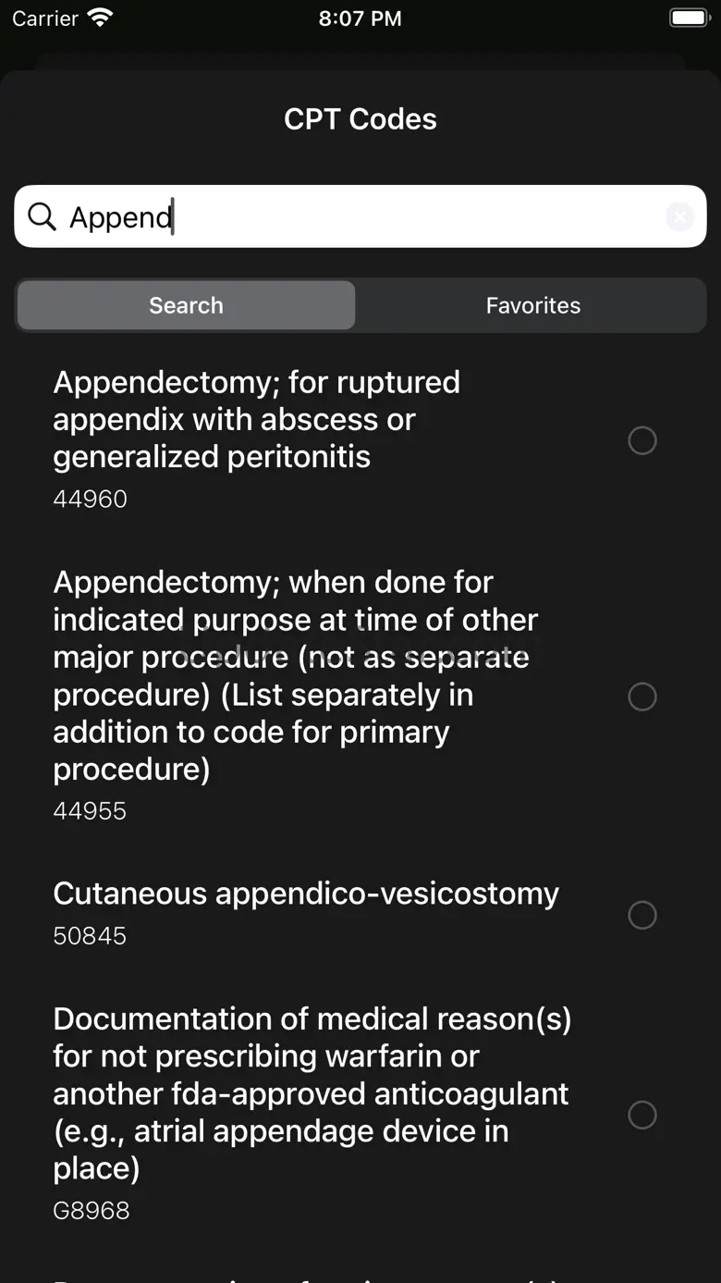Tap the battery indicator icon
Viewport: 721px width, 1283px height.
coord(689,18)
